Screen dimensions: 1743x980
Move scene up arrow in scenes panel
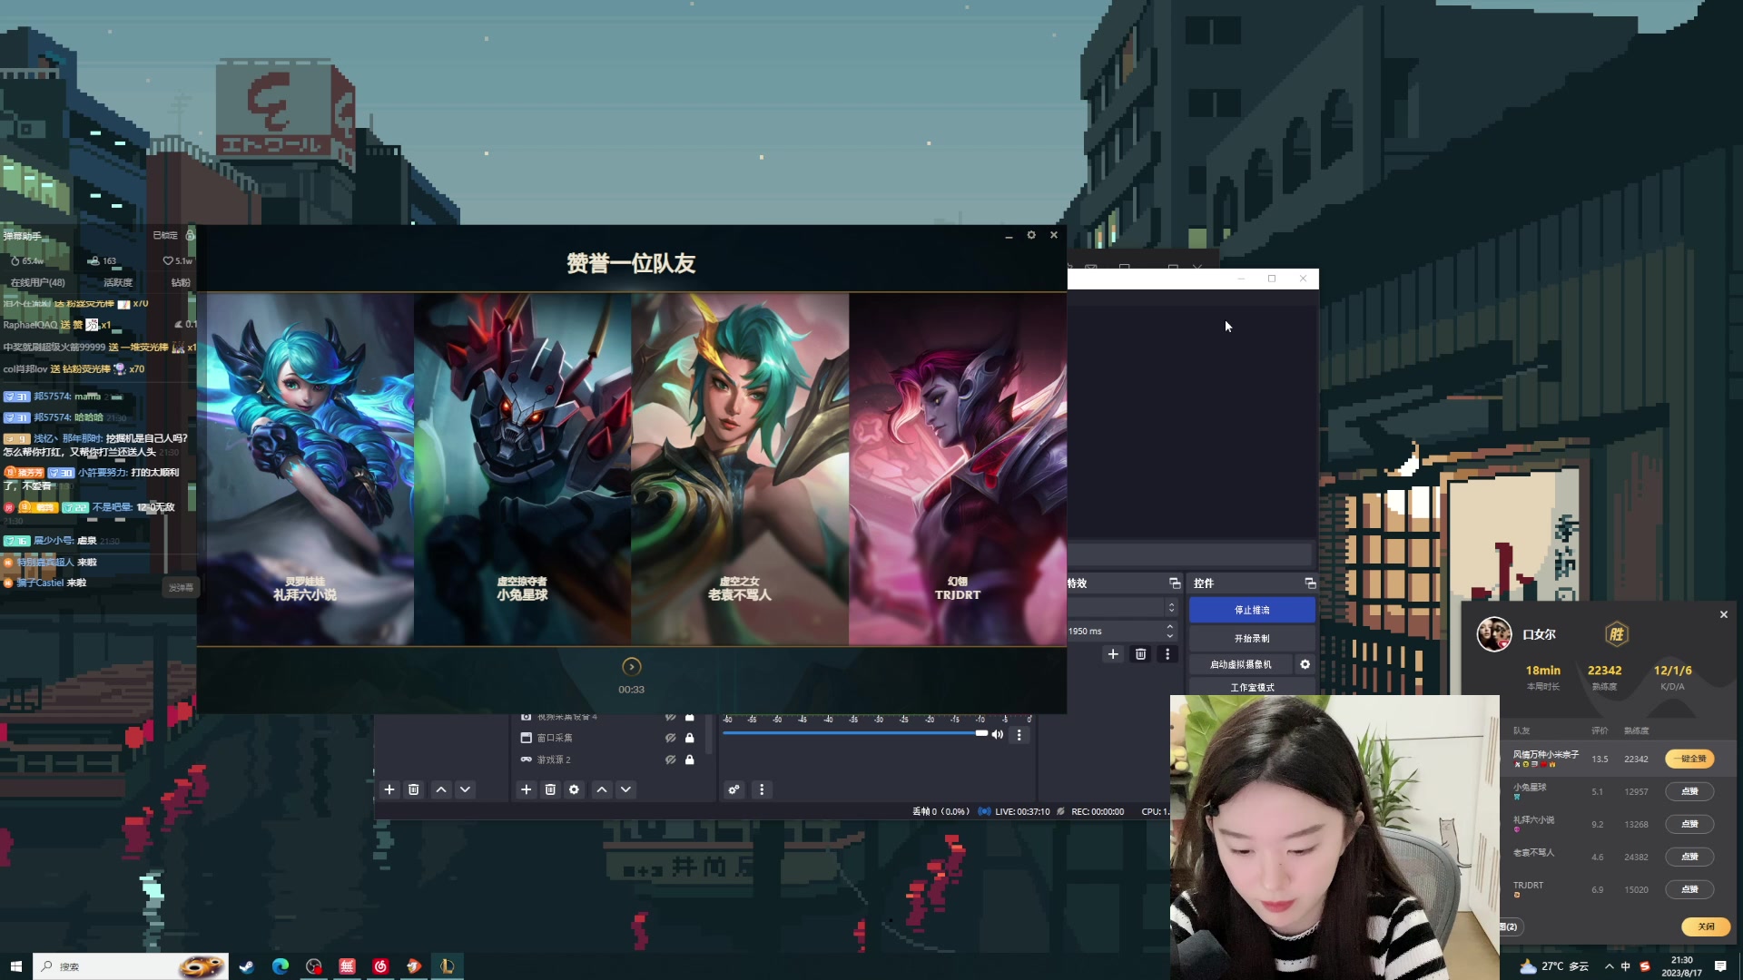tap(441, 789)
